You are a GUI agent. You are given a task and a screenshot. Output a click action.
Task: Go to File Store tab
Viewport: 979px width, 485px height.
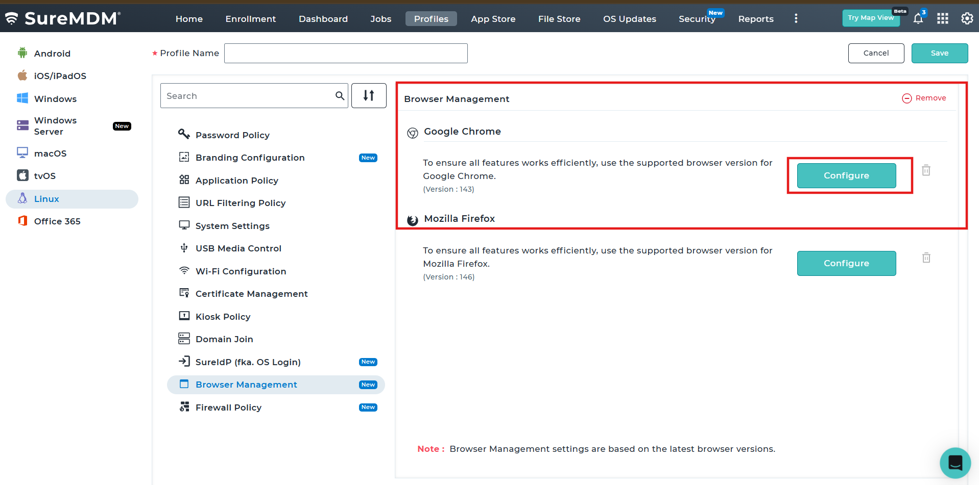(559, 19)
